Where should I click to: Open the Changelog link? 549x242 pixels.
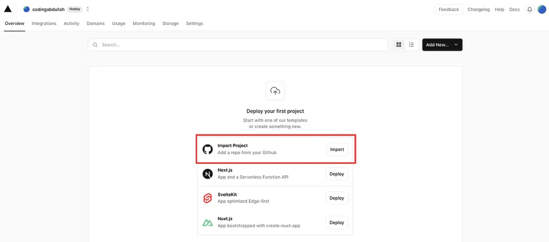pos(479,9)
